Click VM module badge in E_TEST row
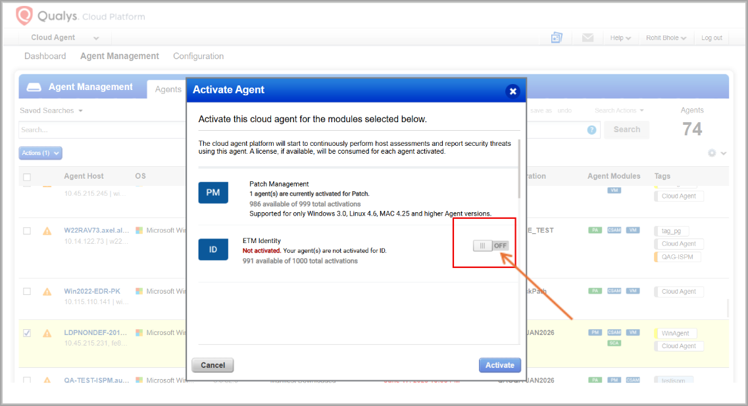Screen dimensions: 748x406 (633, 230)
